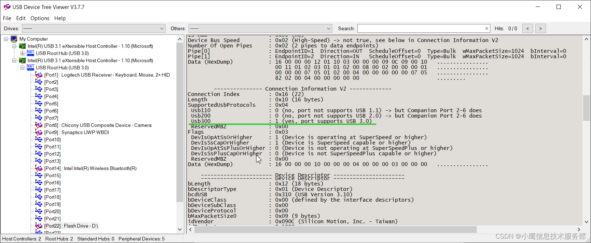Click the first USB Root Hub ROOT icon

31,53
